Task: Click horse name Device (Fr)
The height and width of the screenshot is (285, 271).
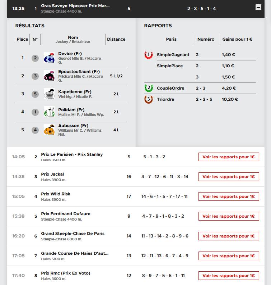Action: [x=70, y=54]
